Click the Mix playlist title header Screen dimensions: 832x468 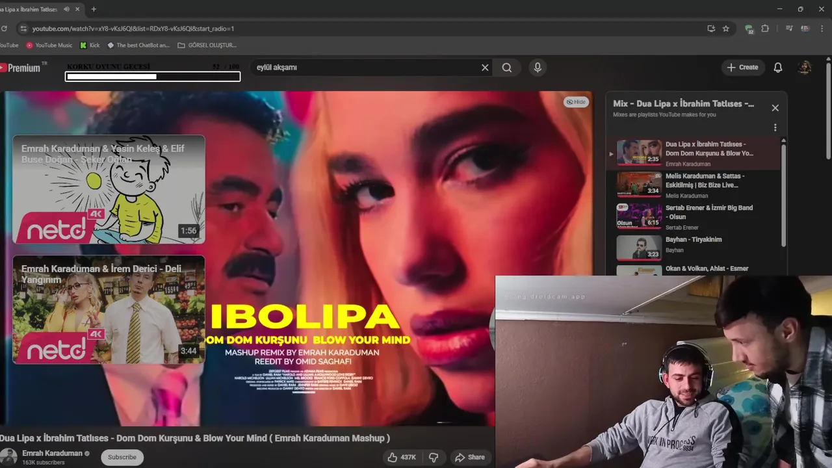[683, 104]
